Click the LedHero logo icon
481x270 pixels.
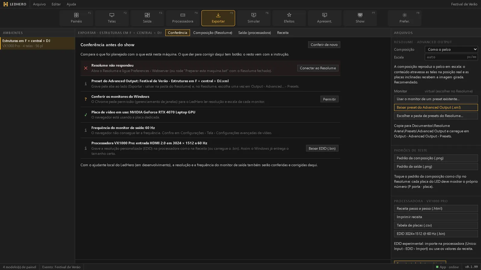click(x=6, y=4)
